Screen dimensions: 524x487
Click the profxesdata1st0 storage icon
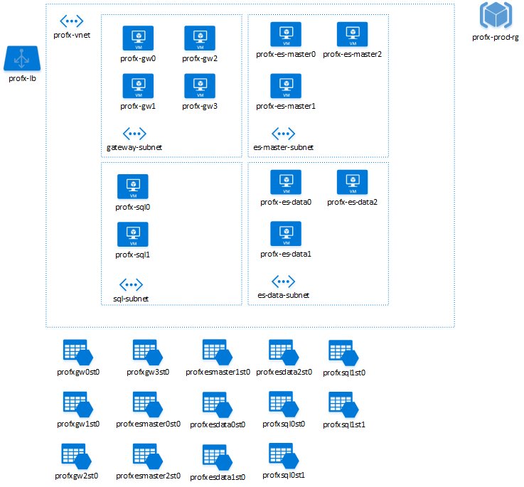point(218,458)
